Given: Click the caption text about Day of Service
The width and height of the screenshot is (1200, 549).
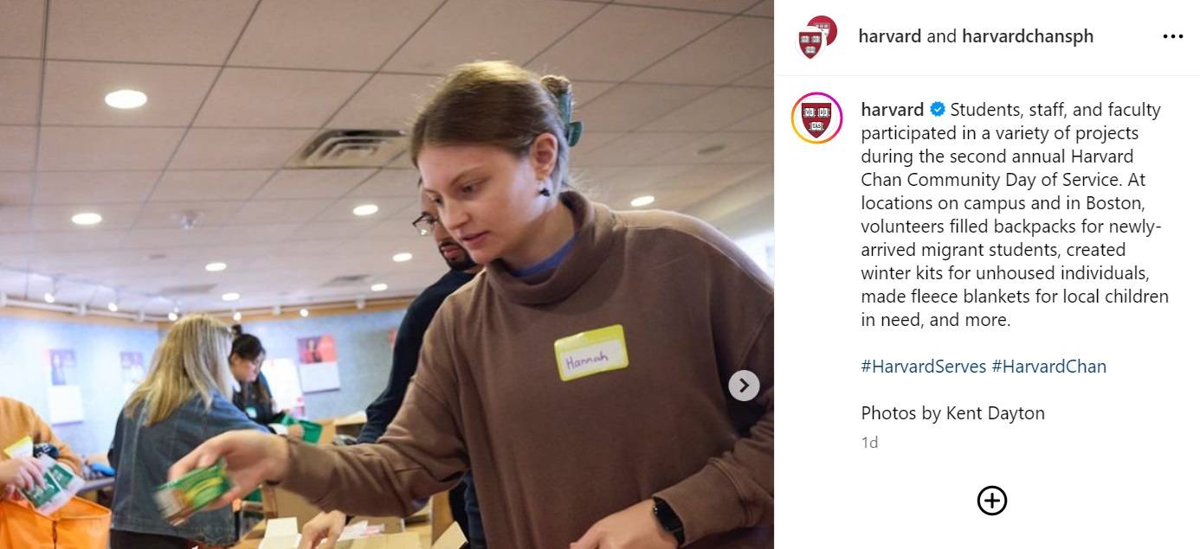Looking at the screenshot, I should click(1015, 214).
